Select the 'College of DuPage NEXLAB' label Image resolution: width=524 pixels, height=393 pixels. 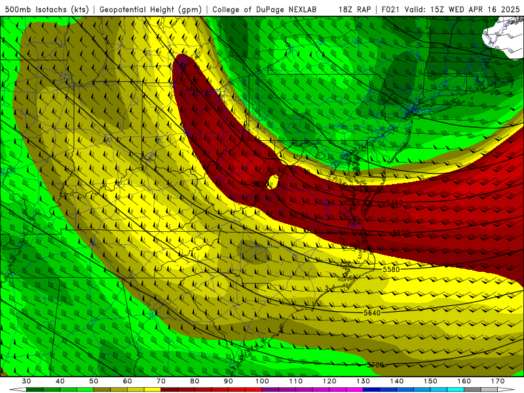click(x=265, y=9)
